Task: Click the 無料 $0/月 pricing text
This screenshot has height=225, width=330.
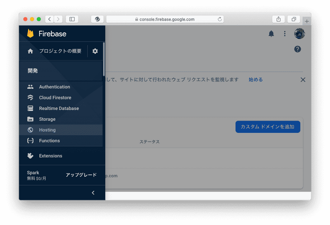Action: pyautogui.click(x=37, y=179)
